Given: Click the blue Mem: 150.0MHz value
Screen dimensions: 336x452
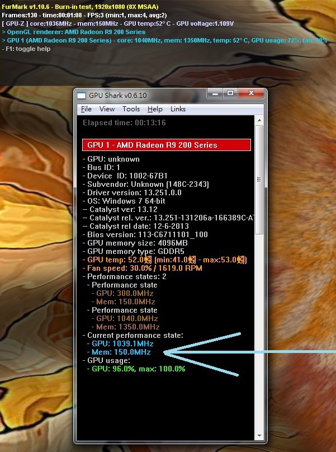Looking at the screenshot, I should point(119,352).
